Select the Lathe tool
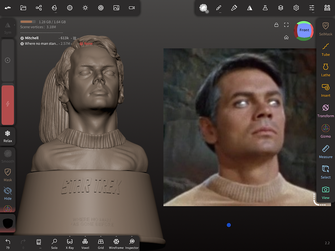Viewport: 335px width, 251px height. click(325, 70)
